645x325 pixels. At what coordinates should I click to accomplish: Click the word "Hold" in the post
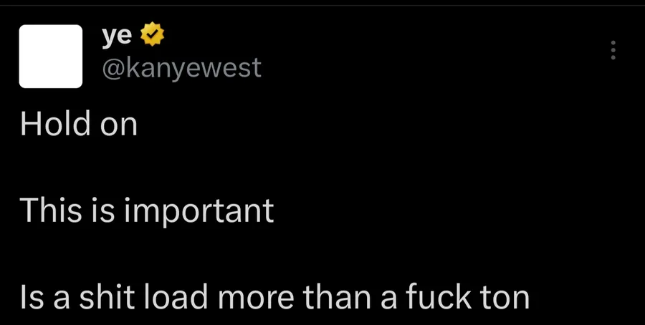[54, 124]
